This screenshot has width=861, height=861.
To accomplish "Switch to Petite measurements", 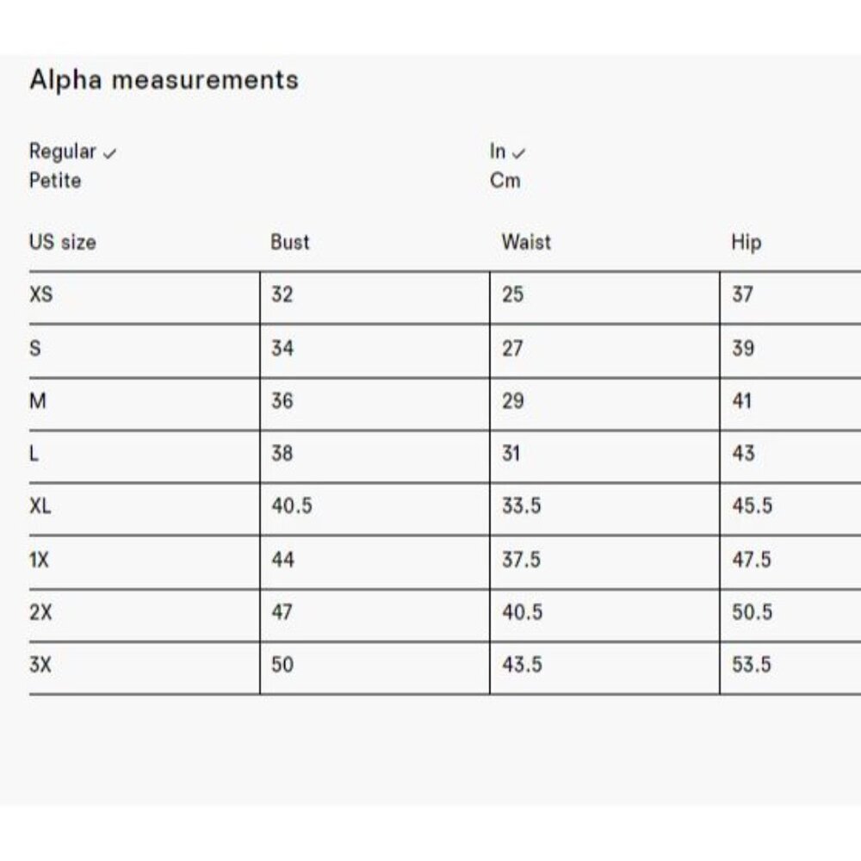I will pyautogui.click(x=55, y=181).
